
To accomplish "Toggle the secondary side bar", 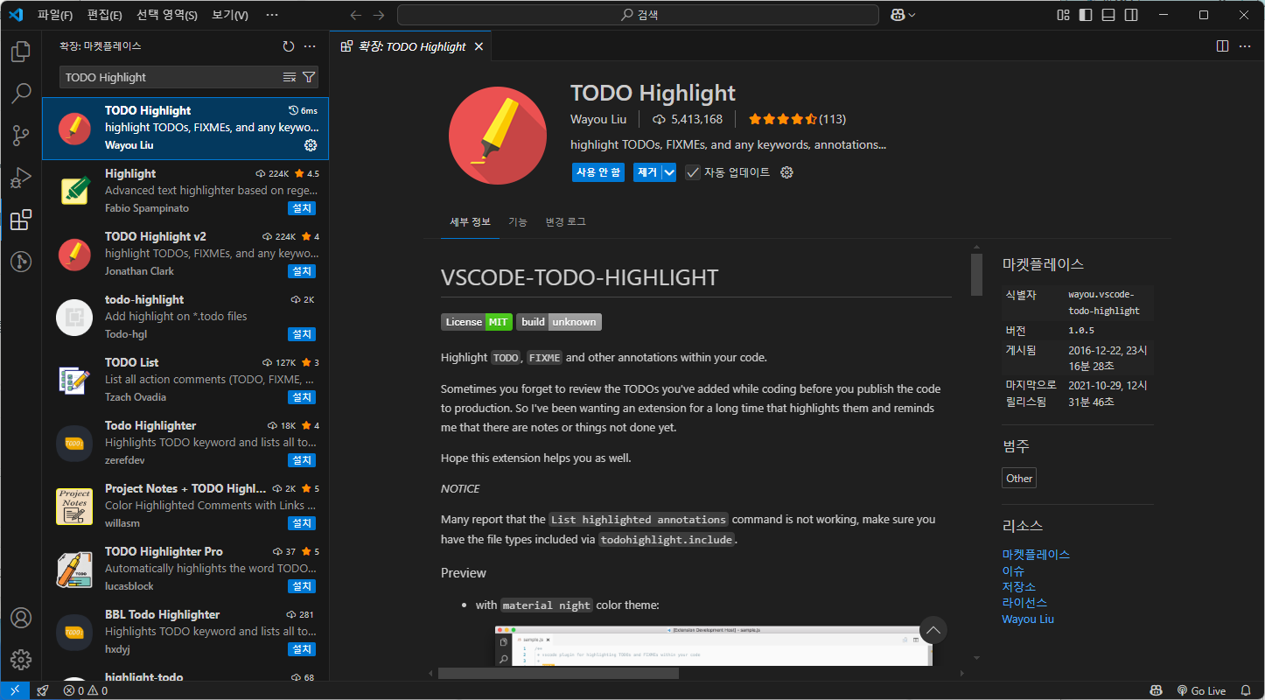I will click(x=1131, y=15).
